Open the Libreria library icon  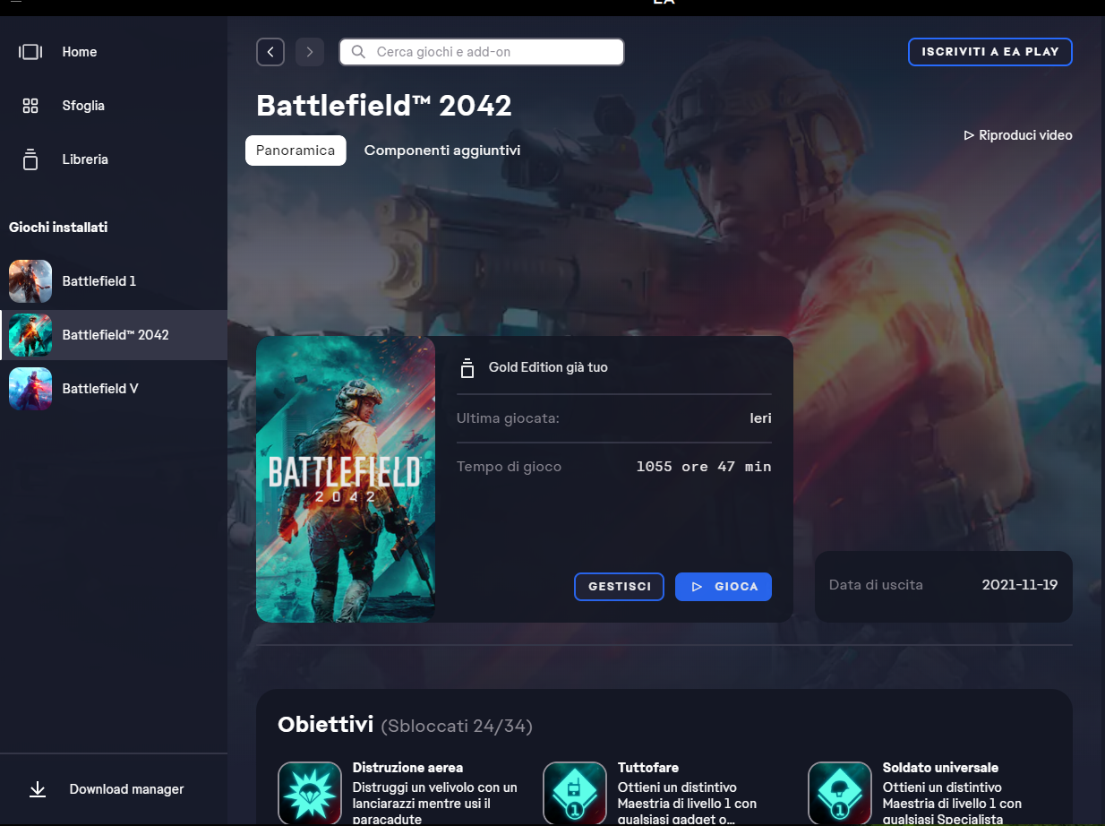(x=30, y=159)
